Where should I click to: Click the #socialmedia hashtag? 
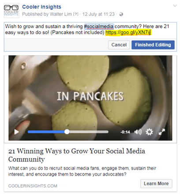coord(99,26)
